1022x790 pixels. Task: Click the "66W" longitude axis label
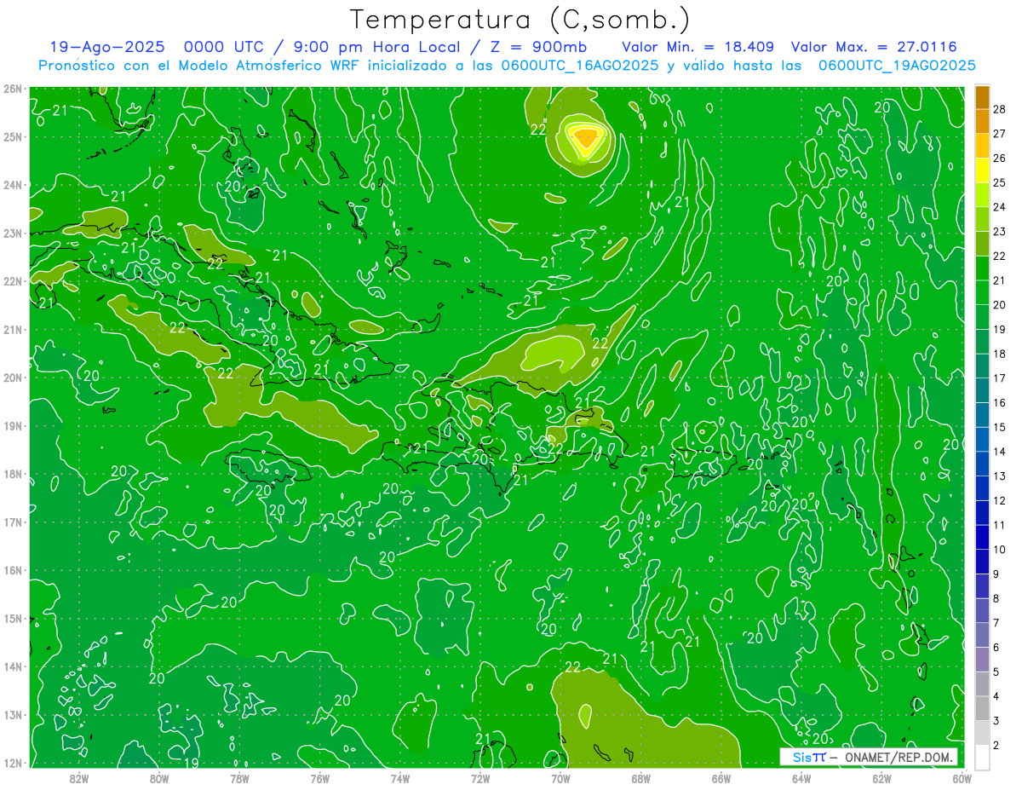coord(721,778)
